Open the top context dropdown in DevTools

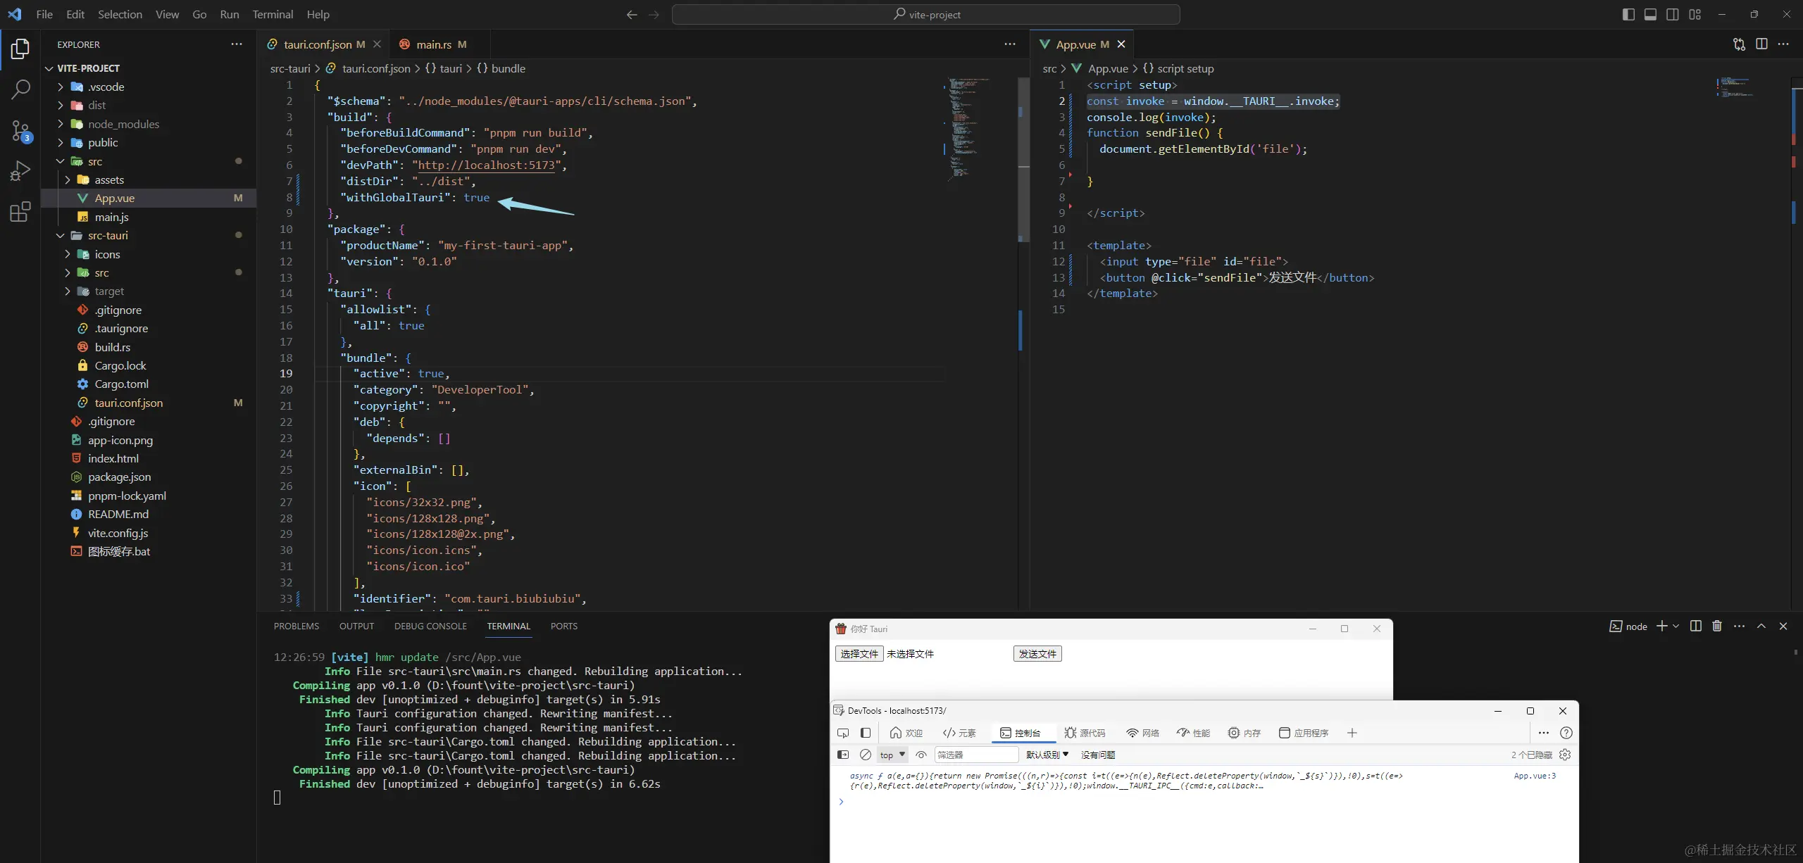click(x=892, y=755)
